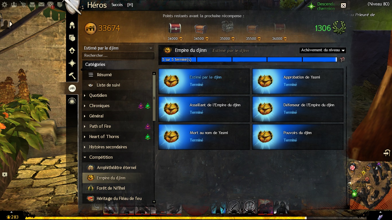Screen dimensions: 392x220
Task: Select the crafting hammer sidebar icon
Action: (x=72, y=76)
